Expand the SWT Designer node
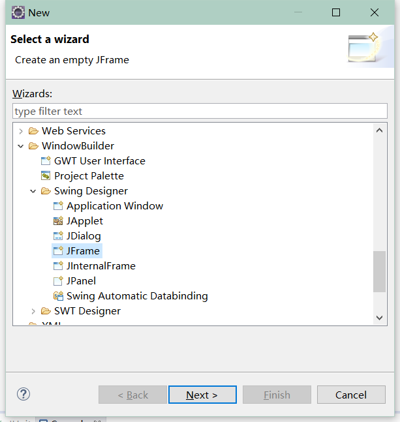This screenshot has height=422, width=400. (33, 311)
